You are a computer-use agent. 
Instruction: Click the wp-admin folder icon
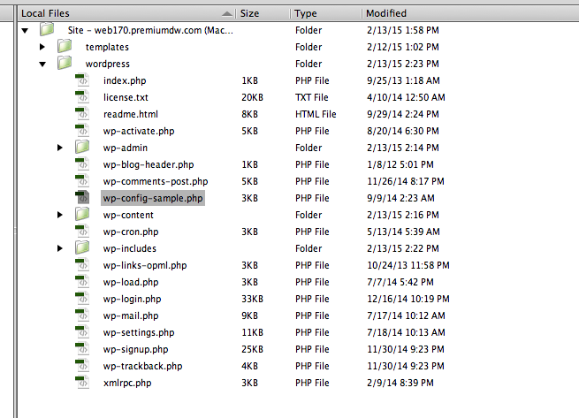[x=82, y=147]
